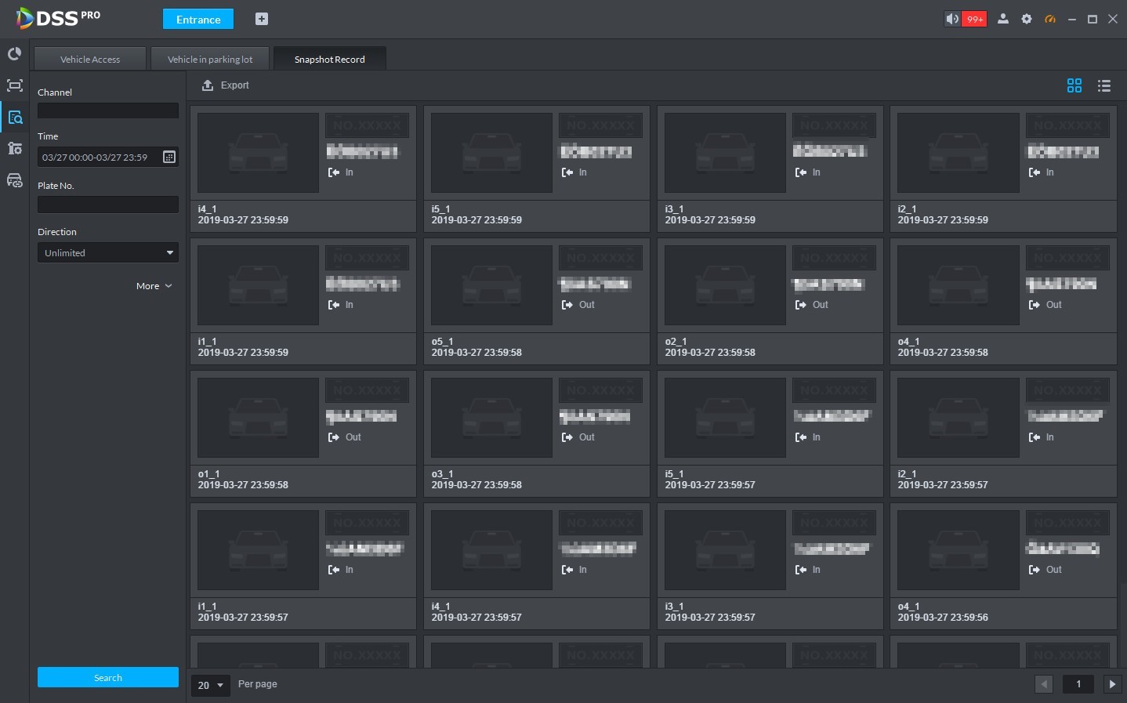Open the i3_1 23:59:59 snapshot thumbnail
Viewport: 1127px width, 703px height.
(725, 153)
